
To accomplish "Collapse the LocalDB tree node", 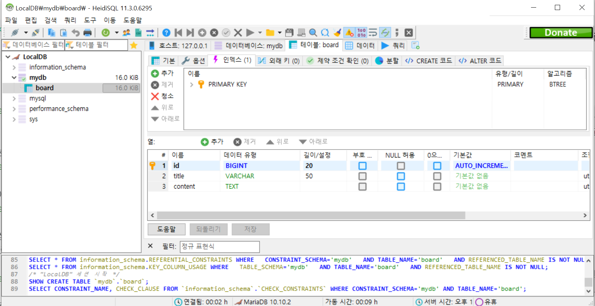I will 8,57.
